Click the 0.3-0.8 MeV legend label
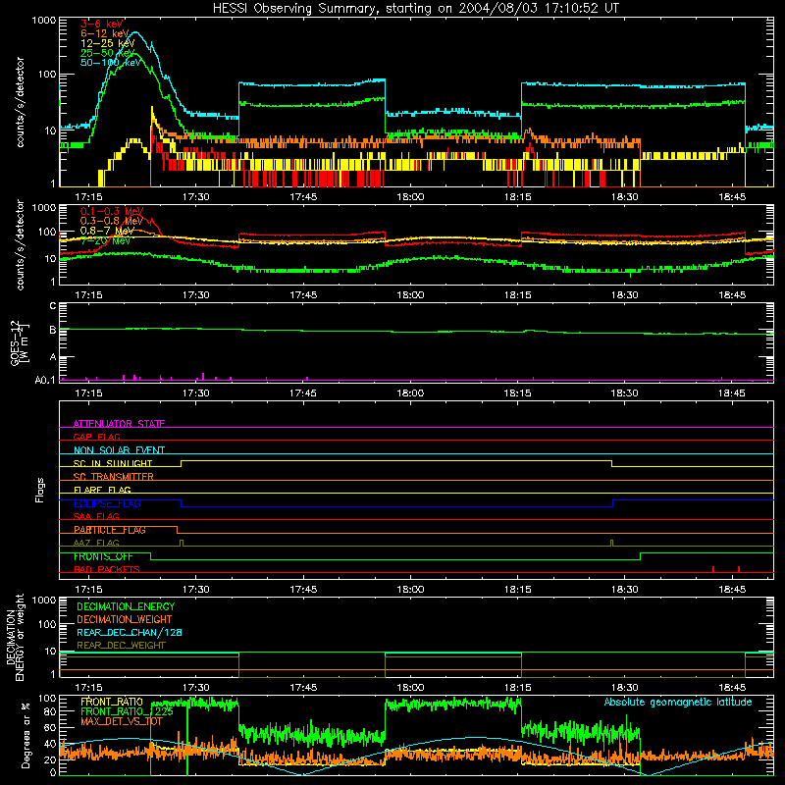 [112, 221]
